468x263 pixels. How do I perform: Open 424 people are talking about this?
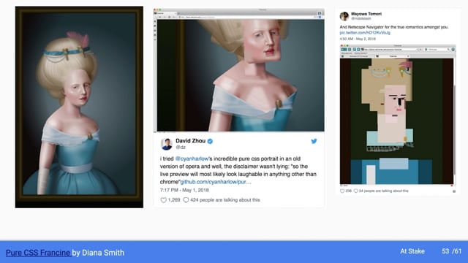(225, 199)
